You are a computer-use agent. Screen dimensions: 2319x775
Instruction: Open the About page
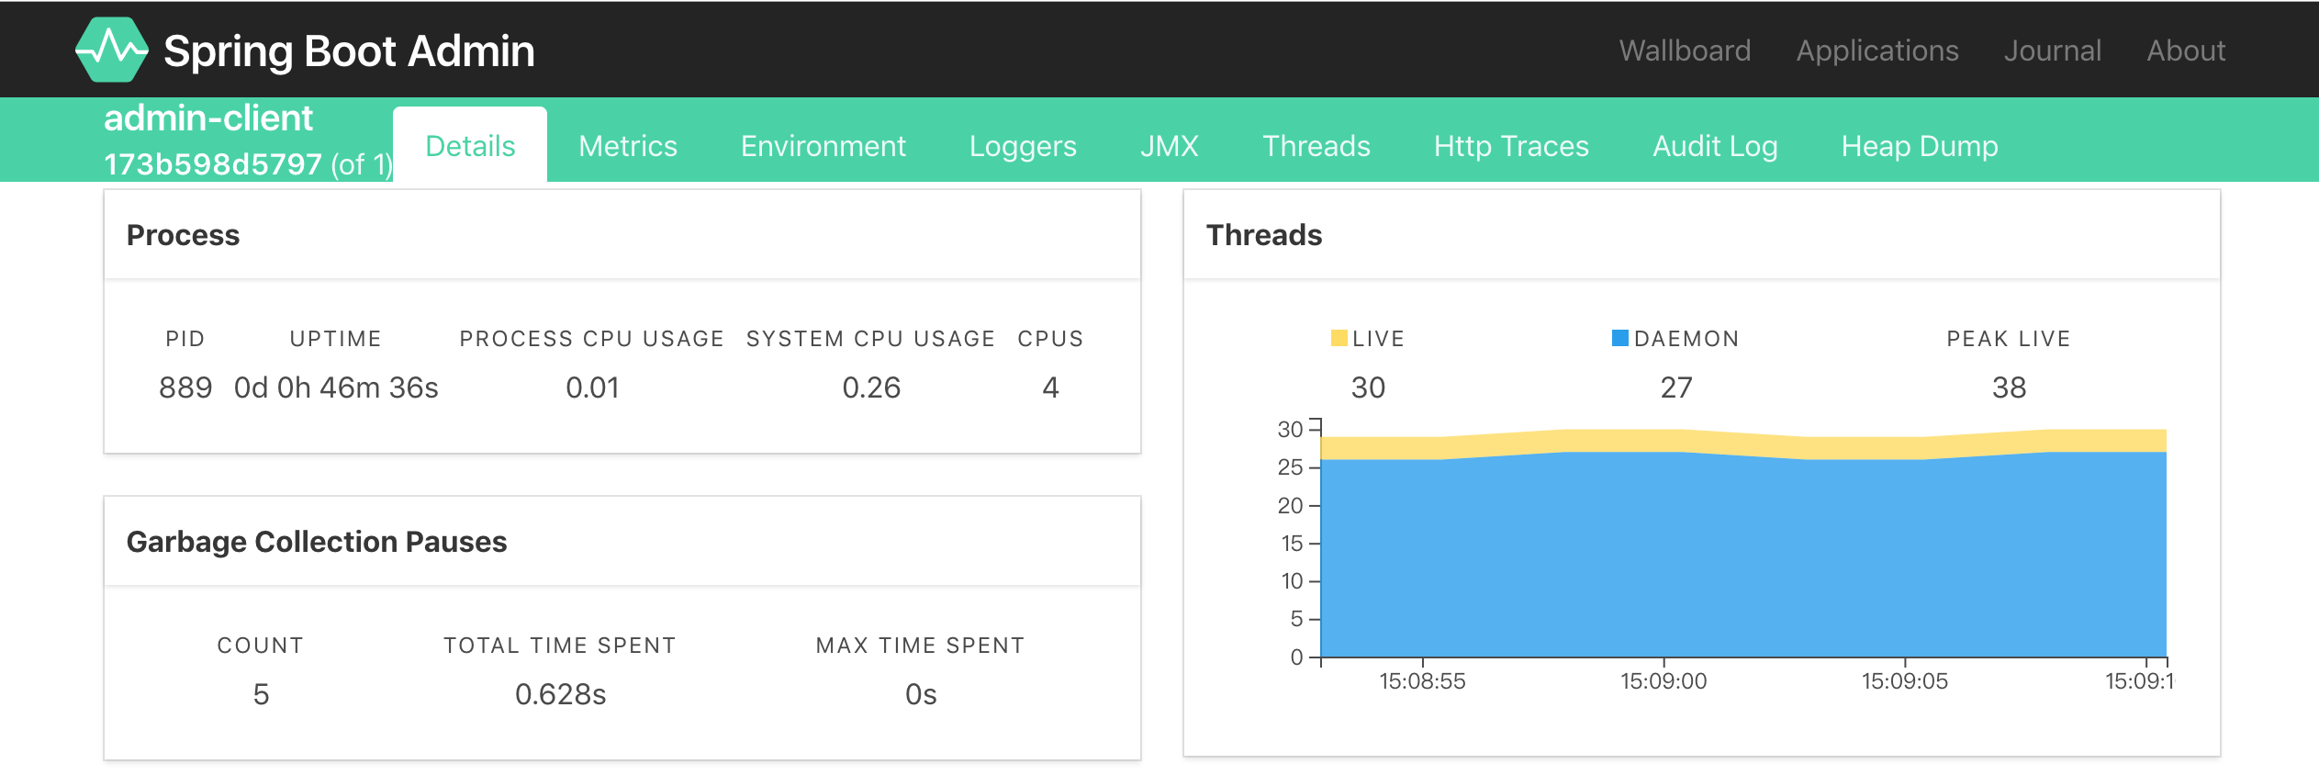coord(2186,51)
